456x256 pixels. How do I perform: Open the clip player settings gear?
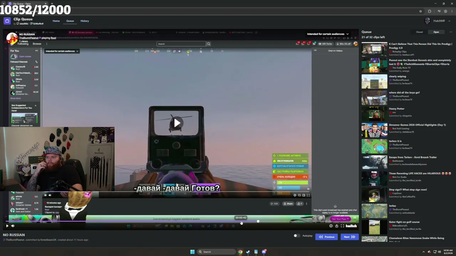point(331,226)
